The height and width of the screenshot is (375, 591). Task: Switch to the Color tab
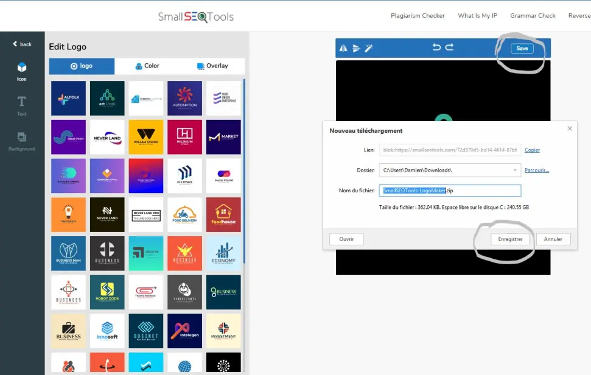tap(147, 66)
